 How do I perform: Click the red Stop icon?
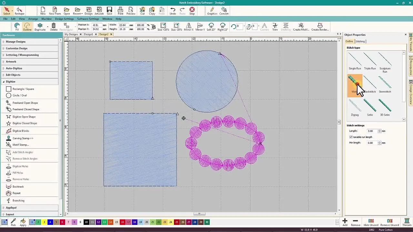[x=192, y=11]
